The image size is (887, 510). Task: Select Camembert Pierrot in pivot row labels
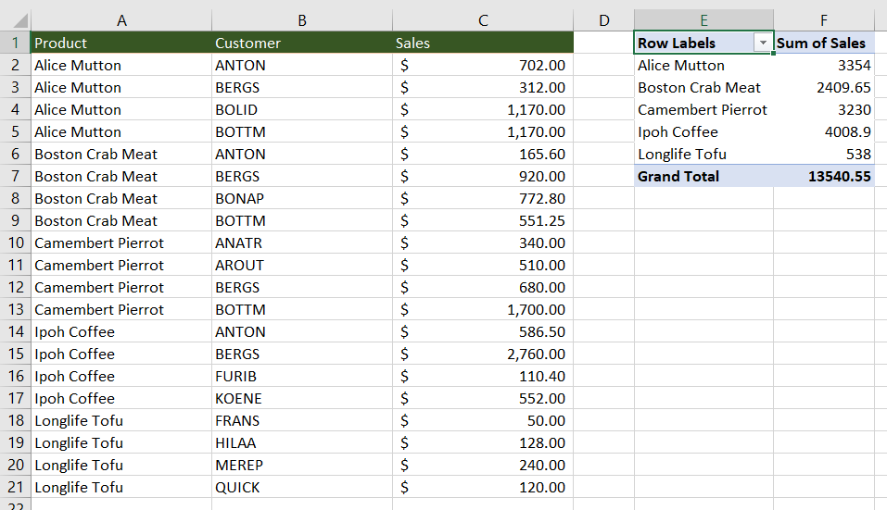click(x=703, y=109)
